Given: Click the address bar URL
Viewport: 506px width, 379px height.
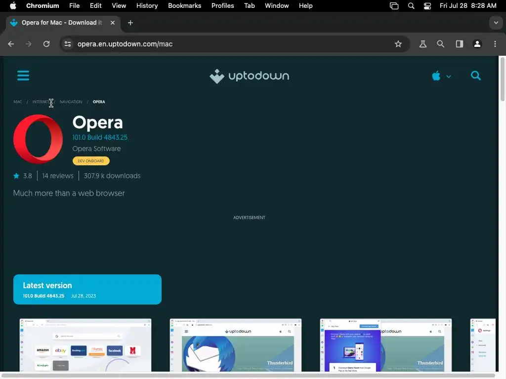Looking at the screenshot, I should pos(125,44).
